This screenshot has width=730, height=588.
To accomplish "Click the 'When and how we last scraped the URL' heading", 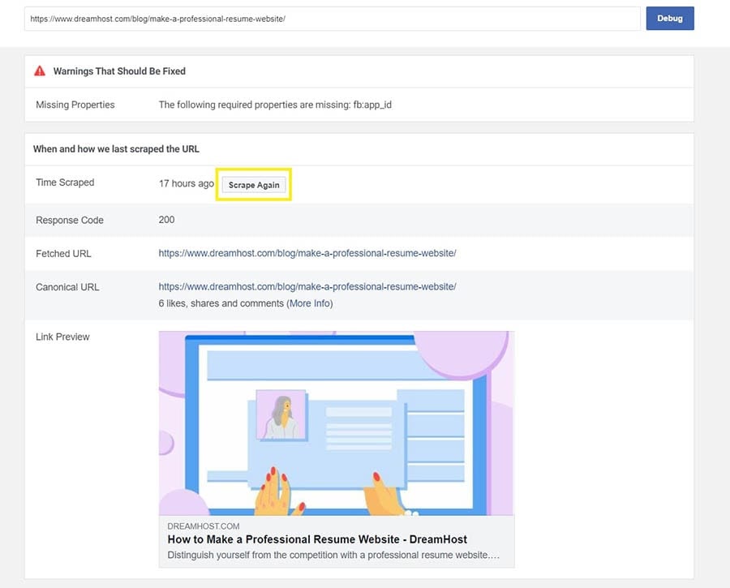I will tap(116, 149).
